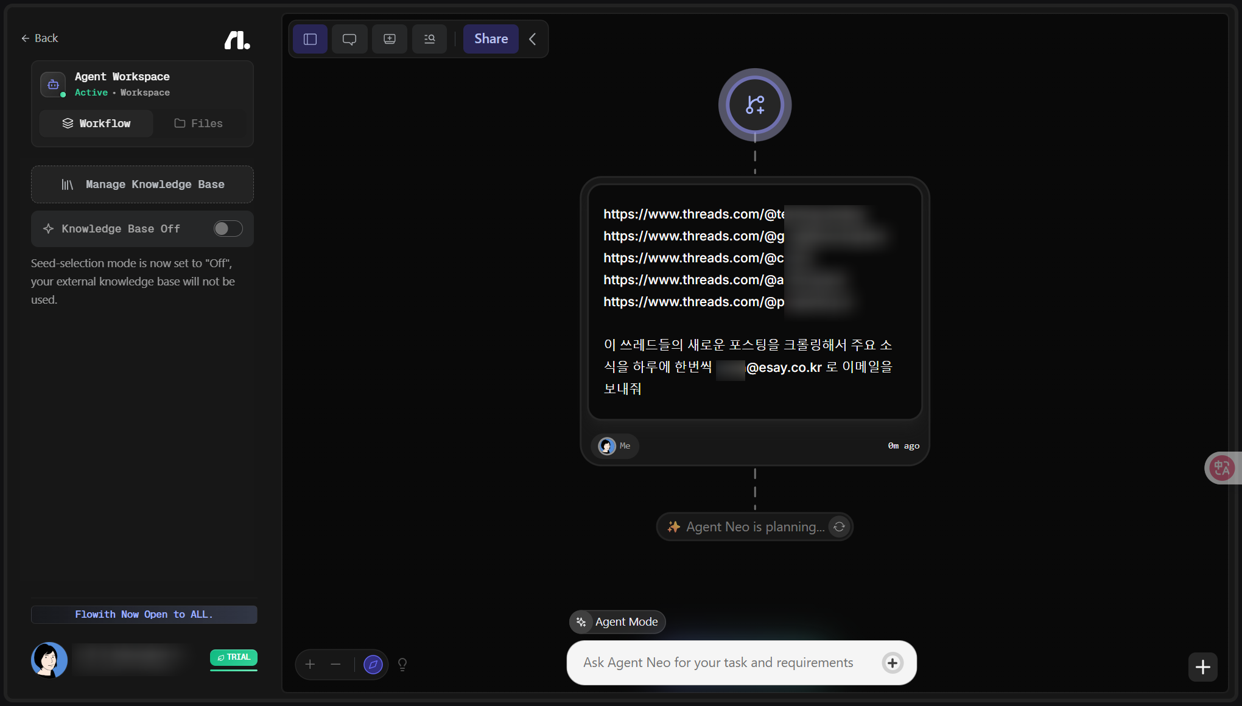
Task: Click the refresh icon beside planning status
Action: click(x=840, y=527)
